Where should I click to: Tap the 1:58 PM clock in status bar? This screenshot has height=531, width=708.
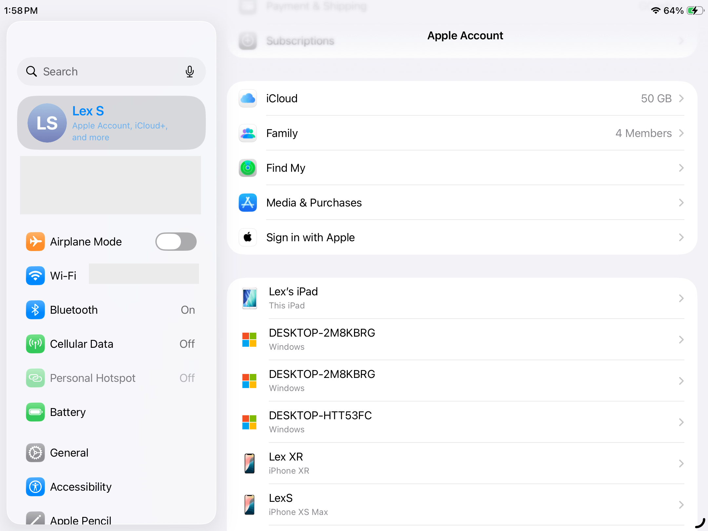[x=21, y=10]
